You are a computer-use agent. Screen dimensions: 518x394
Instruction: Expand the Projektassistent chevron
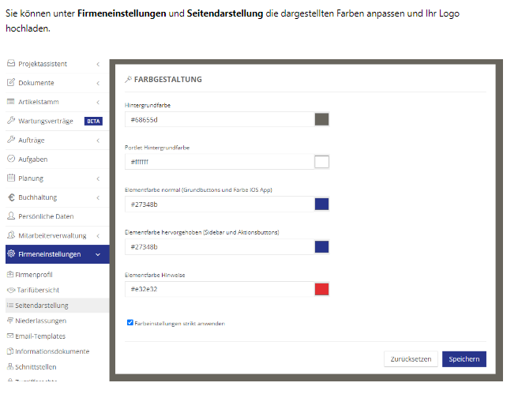tap(97, 63)
